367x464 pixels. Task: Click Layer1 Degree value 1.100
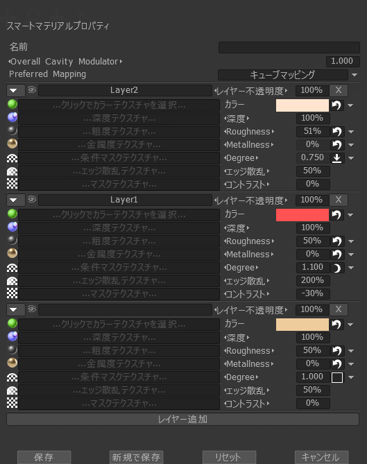click(x=313, y=267)
